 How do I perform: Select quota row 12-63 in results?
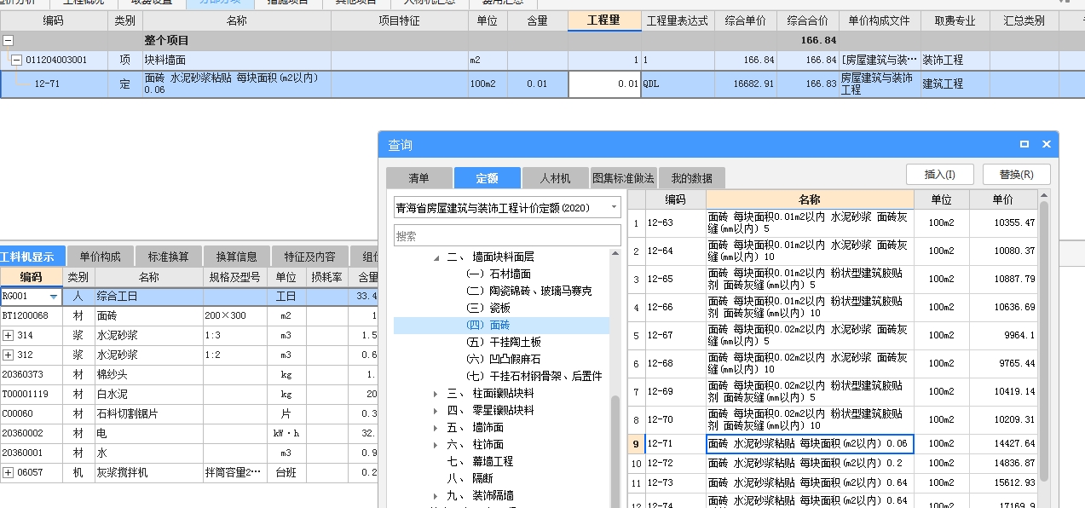point(832,223)
